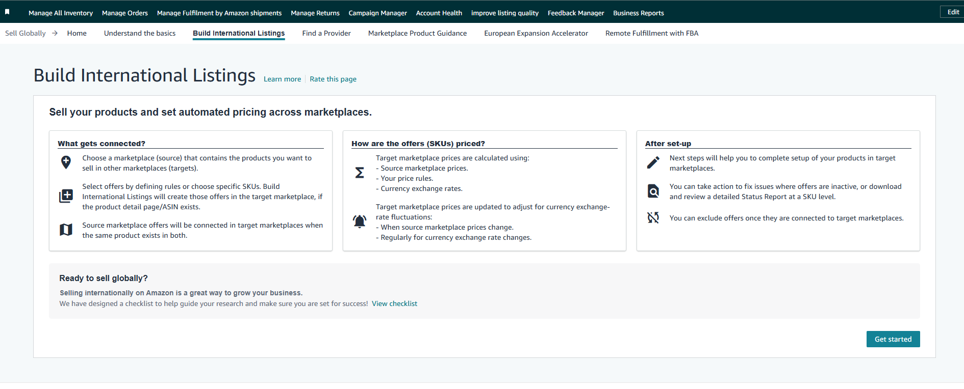Click View checklist link
Viewport: 964px width, 389px height.
point(394,303)
